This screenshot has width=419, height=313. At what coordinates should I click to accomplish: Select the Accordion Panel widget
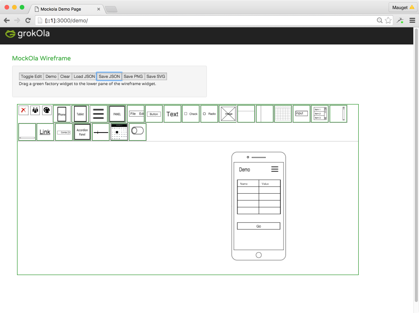(82, 132)
